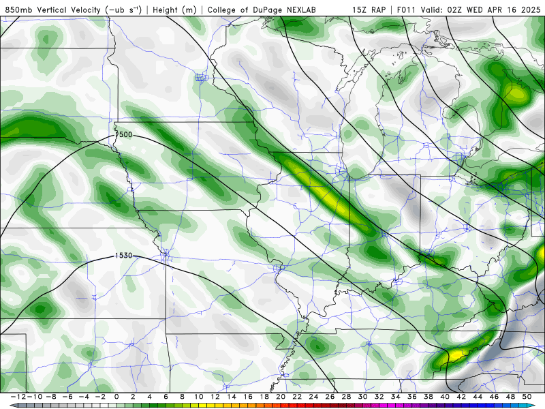Click the '42' color scale value
Viewport: 545px width, 409px height.
[461, 397]
